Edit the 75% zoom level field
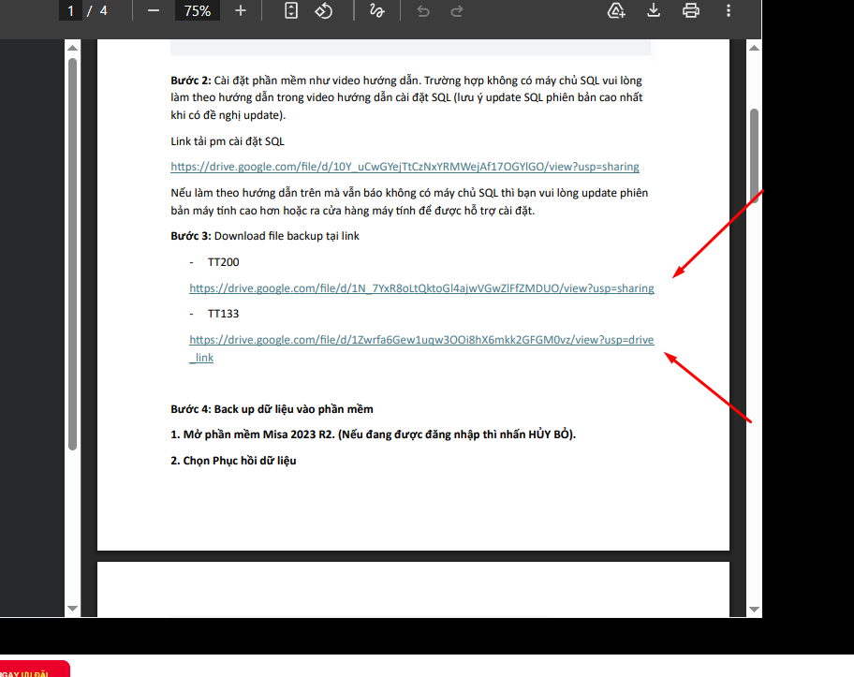Viewport: 854px width, 677px height. [198, 10]
